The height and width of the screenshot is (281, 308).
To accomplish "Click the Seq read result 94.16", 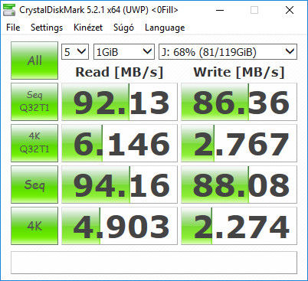I will point(120,185).
